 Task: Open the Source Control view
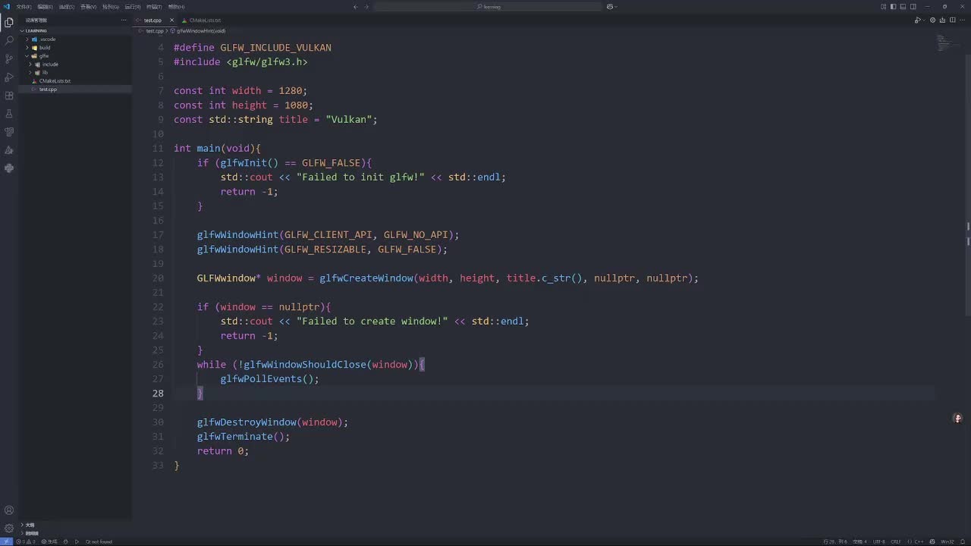9,58
